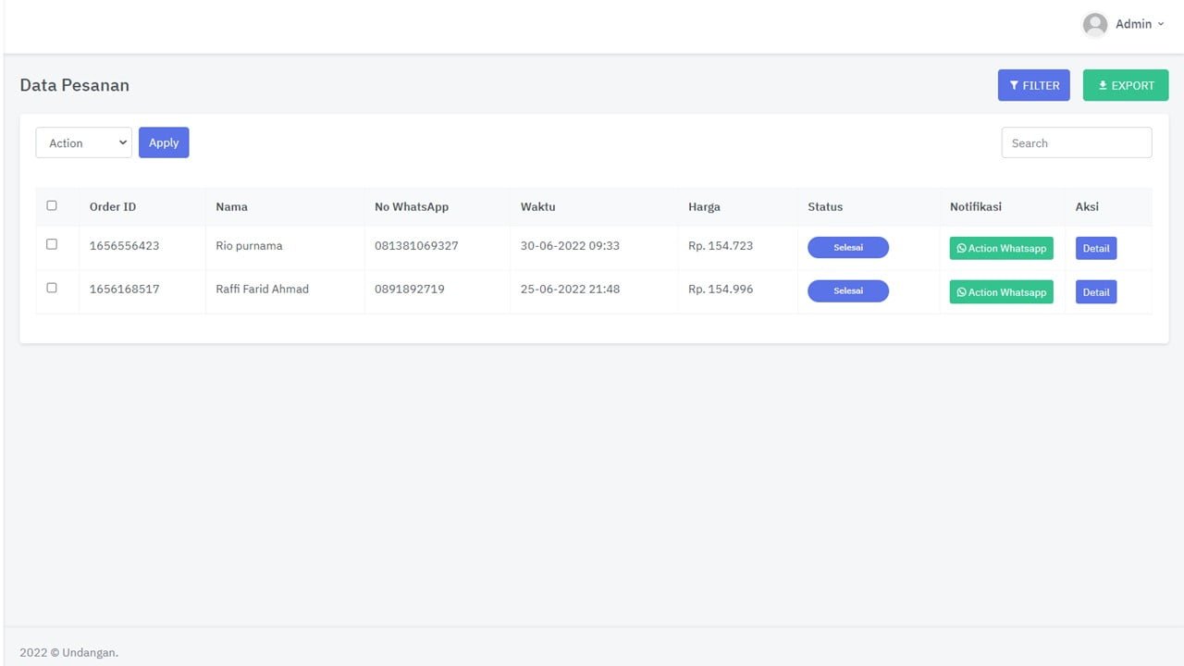
Task: Click the Nama column header
Action: (x=231, y=207)
